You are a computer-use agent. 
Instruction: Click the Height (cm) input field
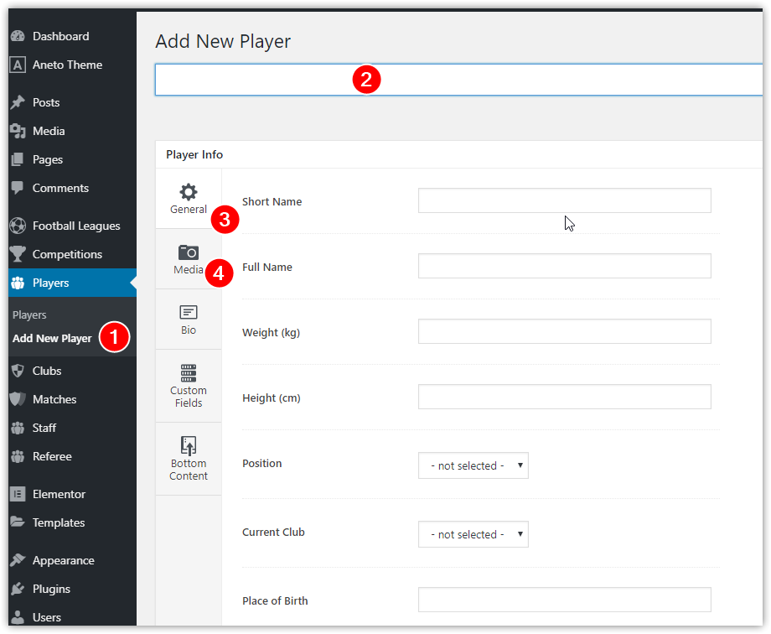point(565,397)
